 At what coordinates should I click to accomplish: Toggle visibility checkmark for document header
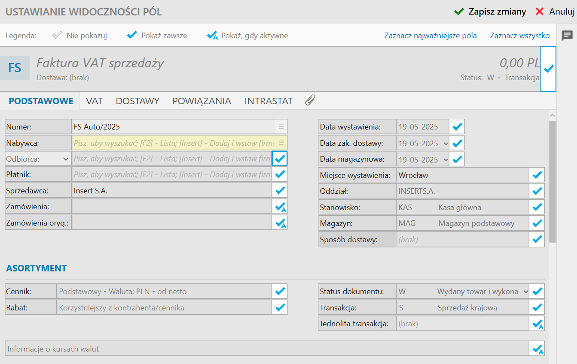[x=548, y=69]
